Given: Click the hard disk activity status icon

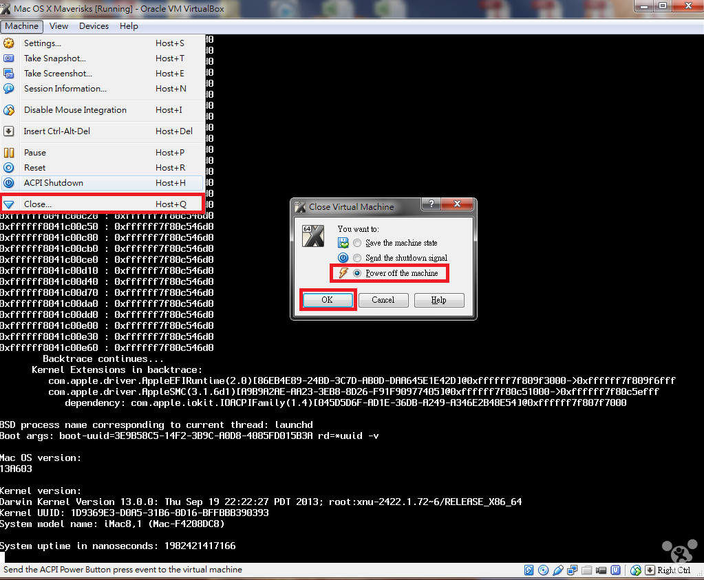Looking at the screenshot, I should pyautogui.click(x=529, y=570).
